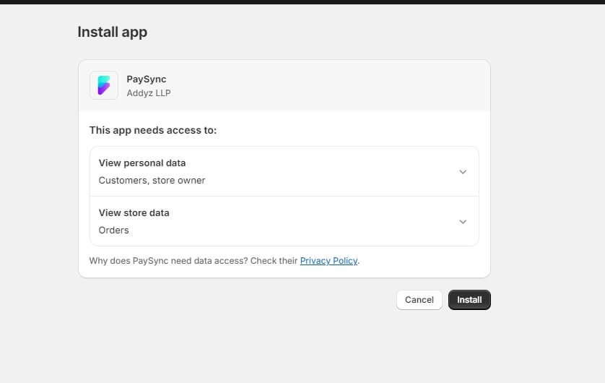
Task: Click blank space between personal data text and chevron
Action: [x=325, y=172]
